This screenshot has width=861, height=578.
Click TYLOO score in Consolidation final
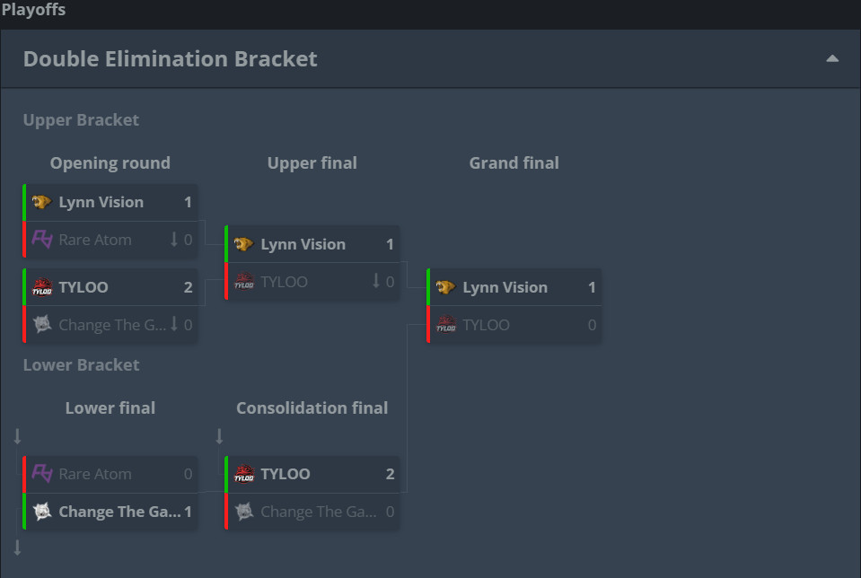click(x=390, y=474)
